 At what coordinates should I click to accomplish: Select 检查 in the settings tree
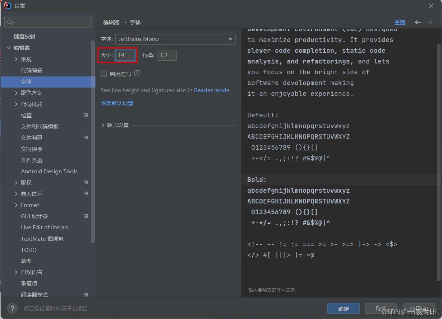pyautogui.click(x=26, y=115)
